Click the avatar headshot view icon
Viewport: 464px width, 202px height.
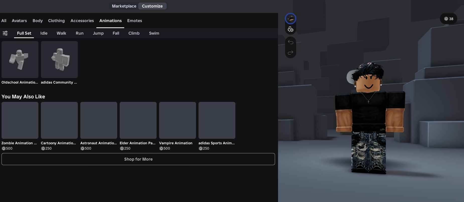pos(291,19)
